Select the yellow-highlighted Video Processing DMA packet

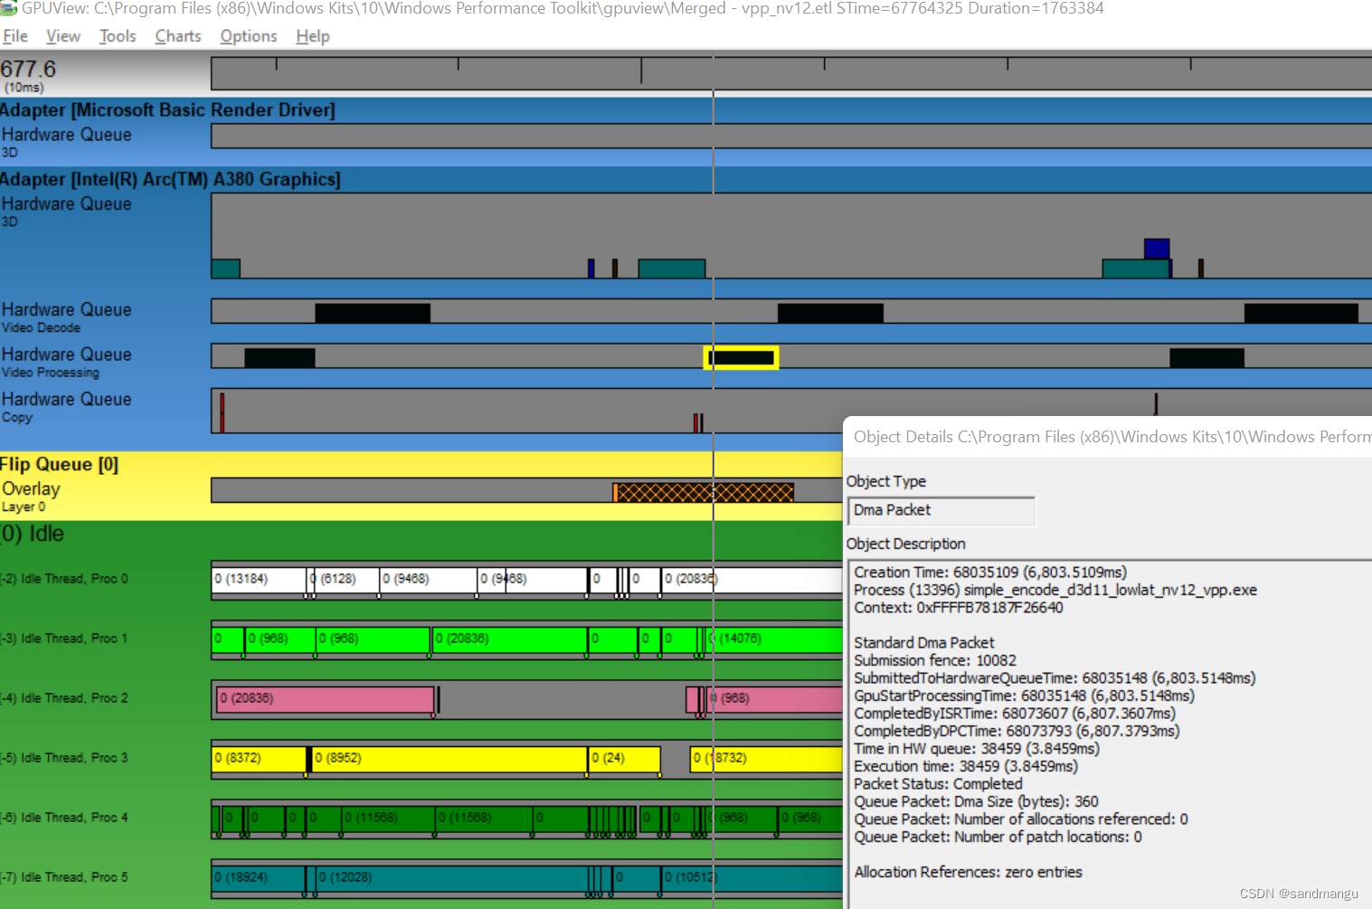[x=741, y=358]
